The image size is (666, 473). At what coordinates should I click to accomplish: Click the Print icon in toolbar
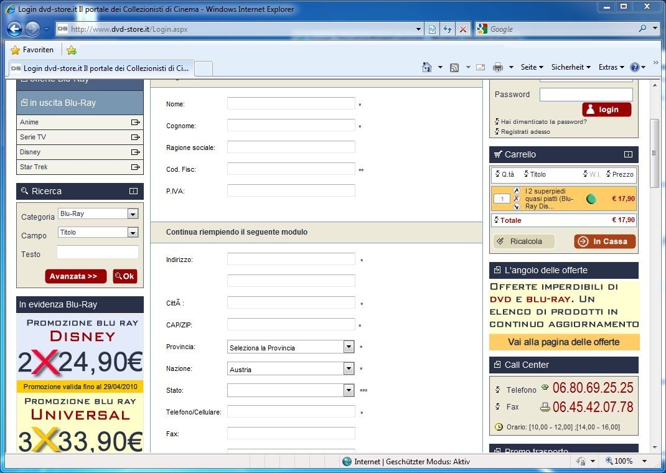(498, 67)
